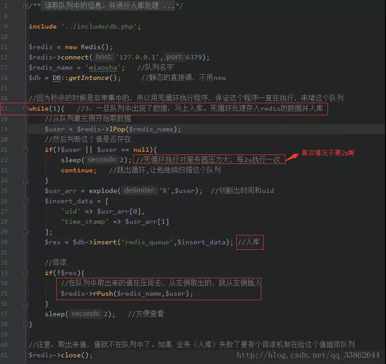Expand the folded doc comment on line 2
This screenshot has width=386, height=364.
[25, 6]
